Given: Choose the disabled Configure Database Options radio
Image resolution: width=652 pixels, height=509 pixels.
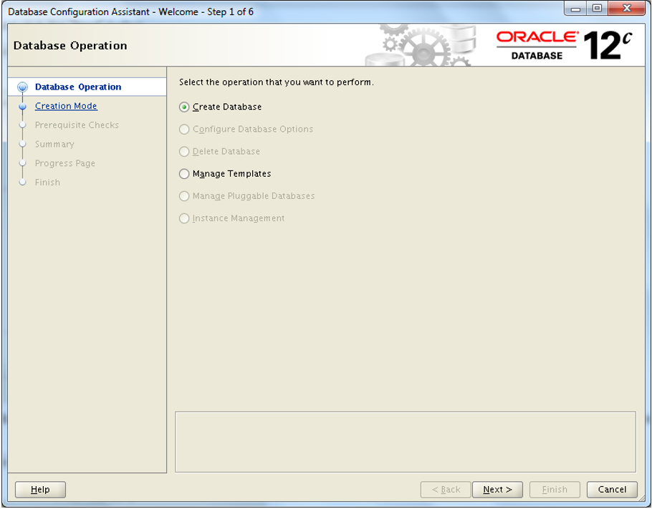Looking at the screenshot, I should pos(184,130).
